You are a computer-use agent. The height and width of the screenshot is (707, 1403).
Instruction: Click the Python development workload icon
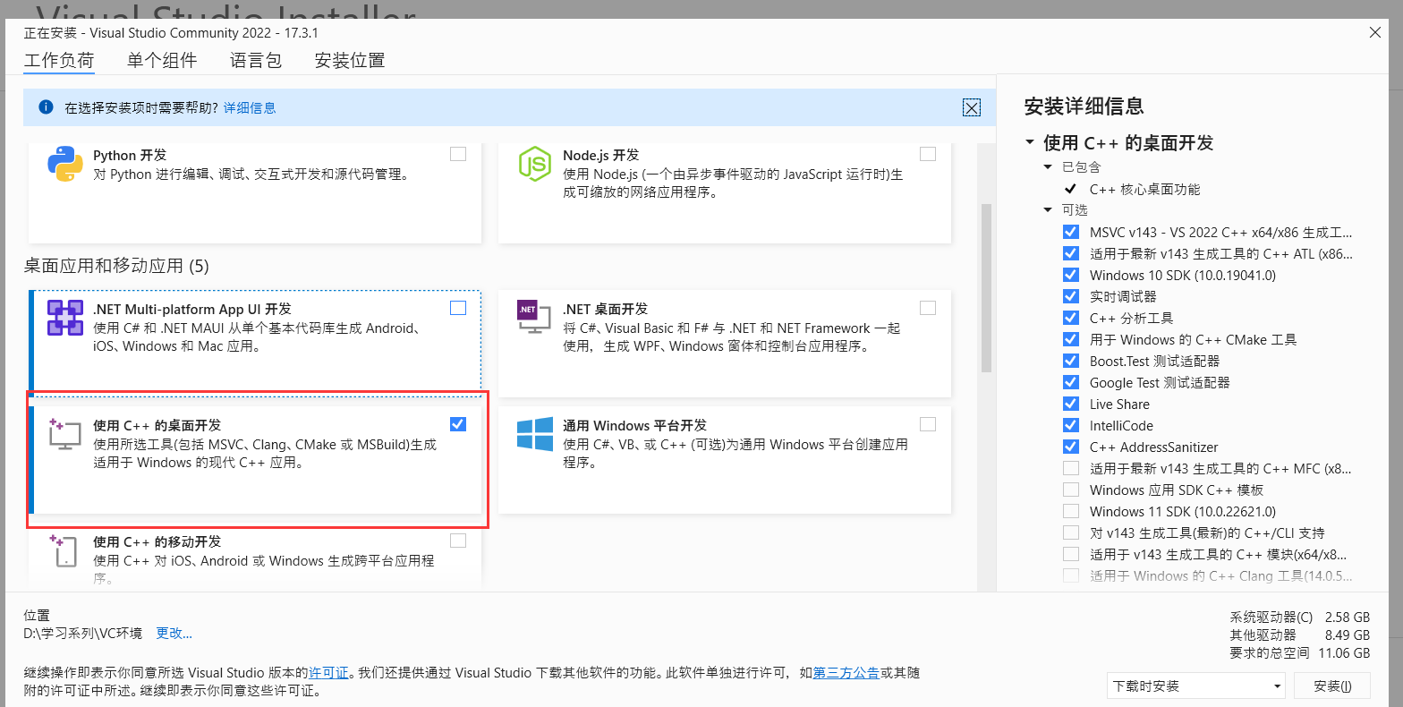click(x=65, y=164)
